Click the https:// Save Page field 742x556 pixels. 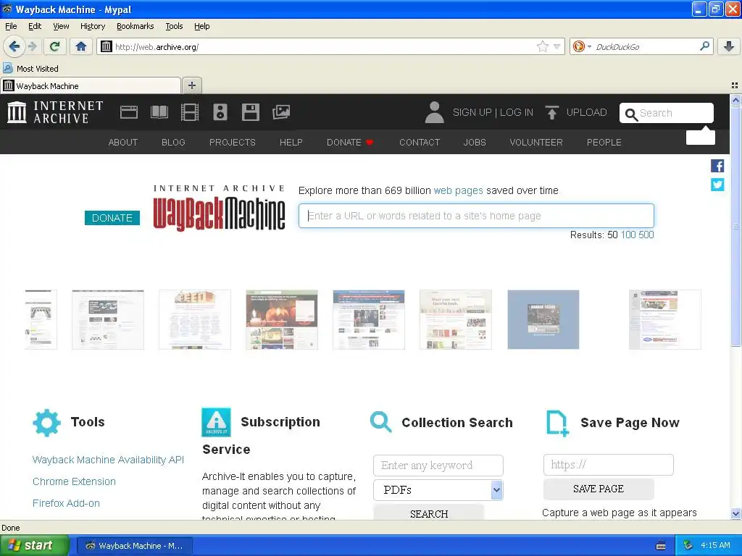click(608, 465)
